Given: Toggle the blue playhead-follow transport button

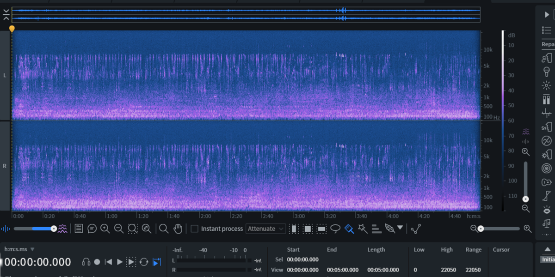Looking at the screenshot, I should click(157, 262).
